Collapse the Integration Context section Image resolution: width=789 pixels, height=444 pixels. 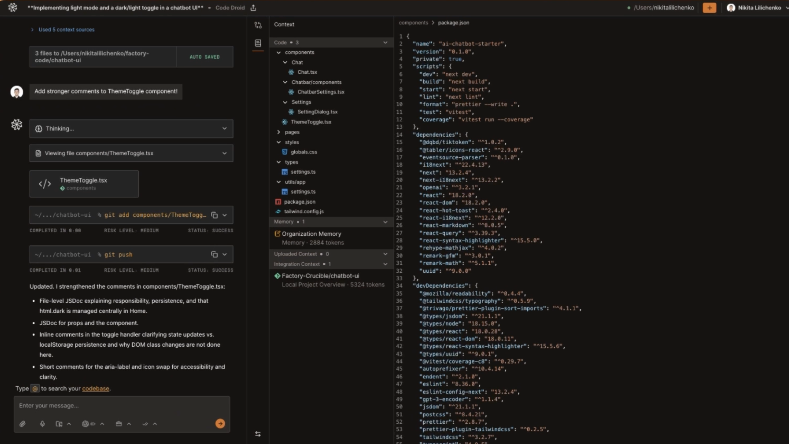[385, 264]
